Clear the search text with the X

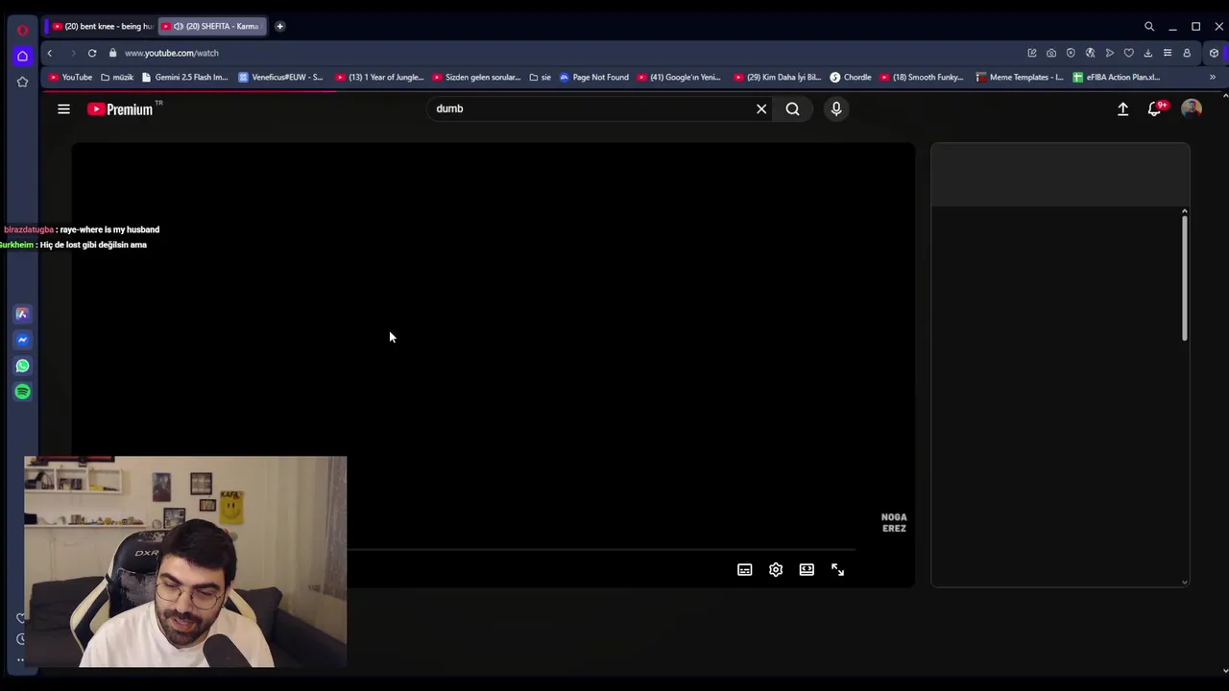(761, 109)
